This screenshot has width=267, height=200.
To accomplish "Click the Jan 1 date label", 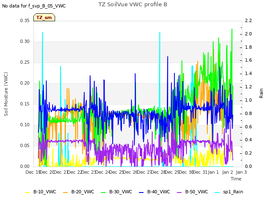I will pyautogui.click(x=213, y=172).
